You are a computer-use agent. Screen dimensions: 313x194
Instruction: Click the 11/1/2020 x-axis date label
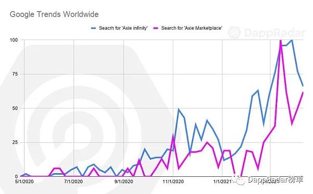(x=173, y=182)
